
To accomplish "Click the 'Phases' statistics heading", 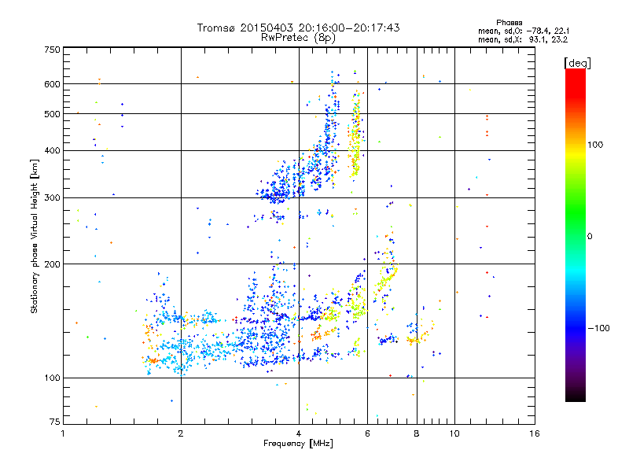I will (509, 23).
